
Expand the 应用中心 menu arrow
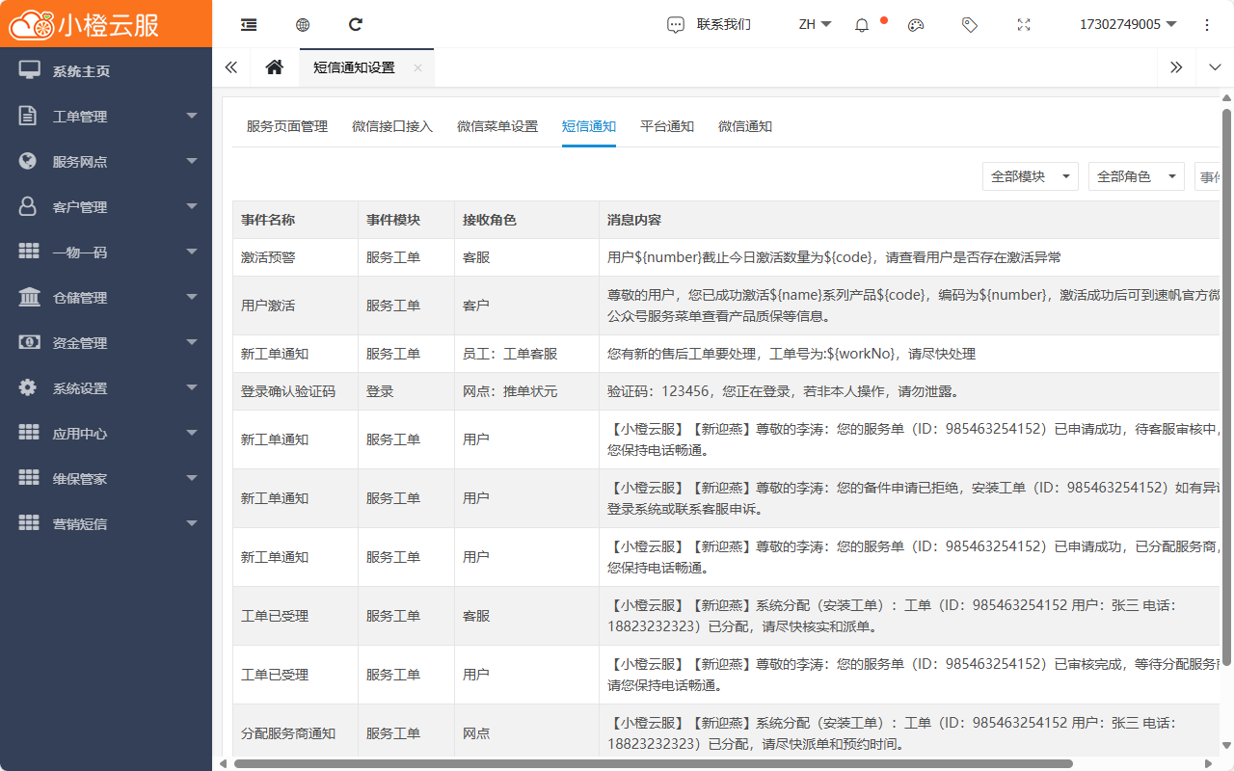click(192, 433)
